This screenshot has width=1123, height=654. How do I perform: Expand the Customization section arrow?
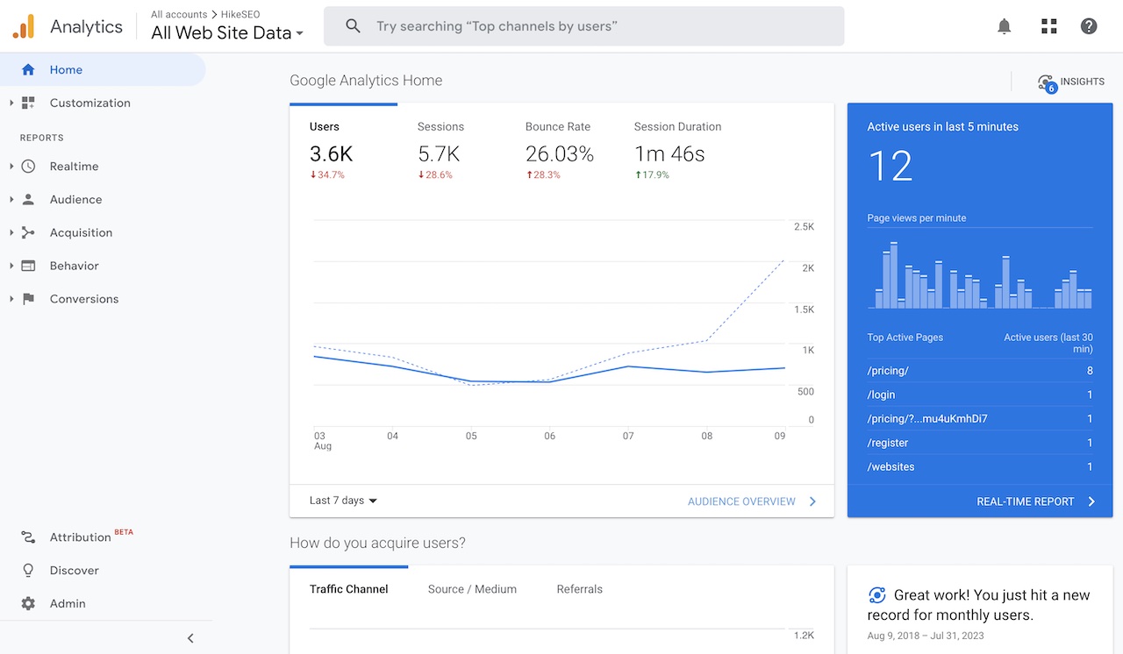pos(11,103)
